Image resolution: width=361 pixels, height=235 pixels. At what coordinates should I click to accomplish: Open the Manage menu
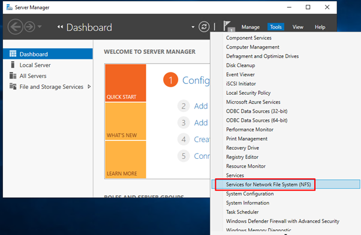pyautogui.click(x=251, y=27)
